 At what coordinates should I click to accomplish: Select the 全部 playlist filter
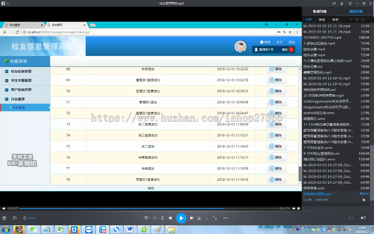(x=308, y=20)
